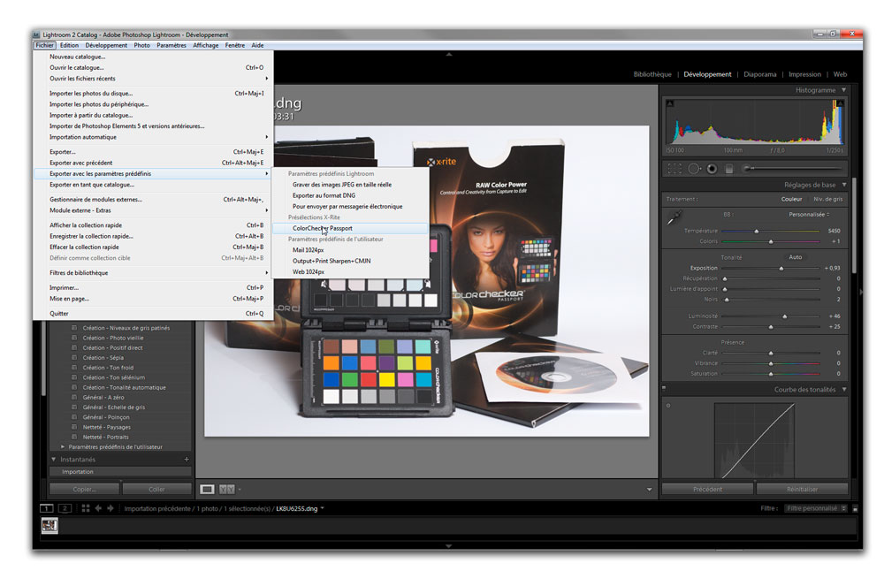Select the spot removal tool
Screen dimensions: 884x586
694,169
